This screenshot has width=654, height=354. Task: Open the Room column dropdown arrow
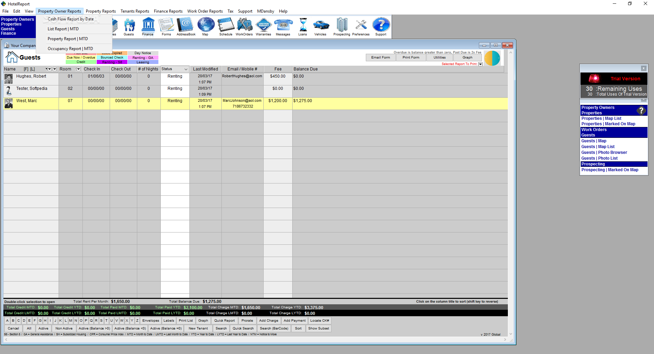coord(78,69)
